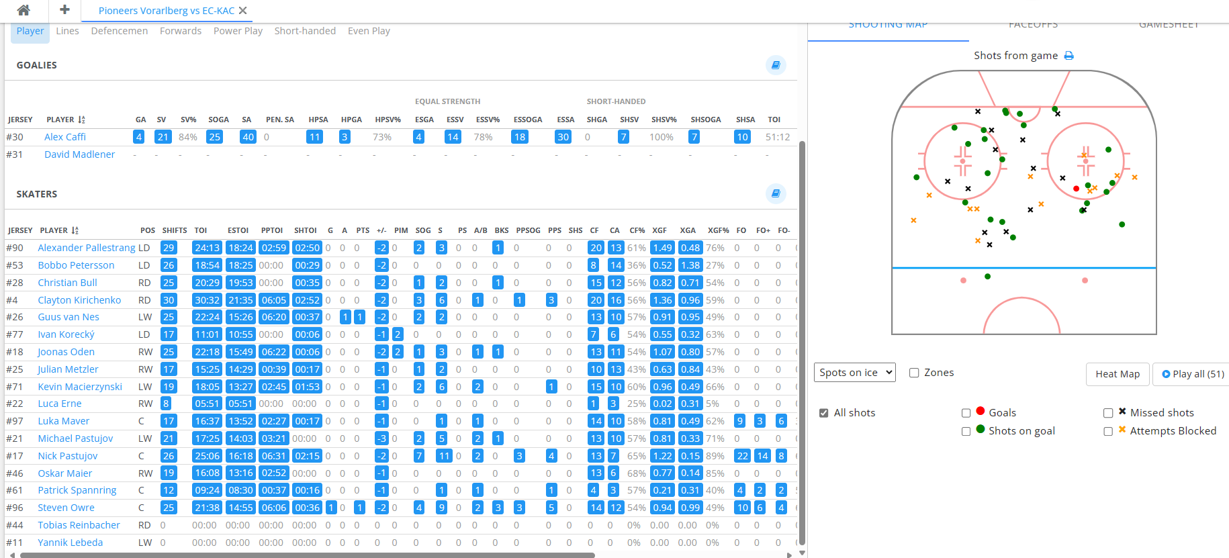1229x558 pixels.
Task: Select the Defencemen tab
Action: coord(120,31)
